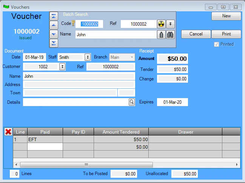Click the line number 1 cell

(x=20, y=139)
